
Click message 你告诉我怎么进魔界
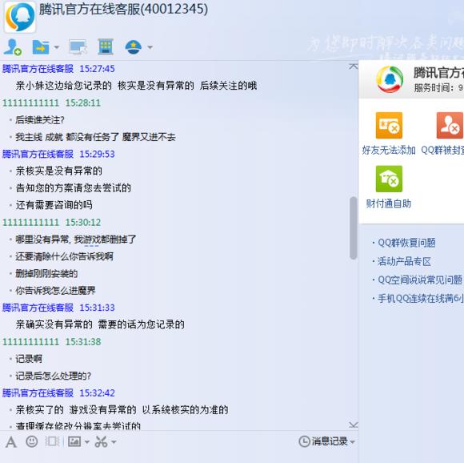pyautogui.click(x=55, y=291)
